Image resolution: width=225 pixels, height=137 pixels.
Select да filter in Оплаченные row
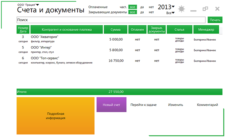142,7
